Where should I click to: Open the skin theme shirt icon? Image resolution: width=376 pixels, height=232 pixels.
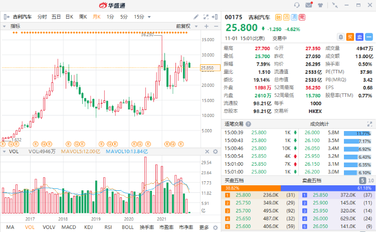320,5
